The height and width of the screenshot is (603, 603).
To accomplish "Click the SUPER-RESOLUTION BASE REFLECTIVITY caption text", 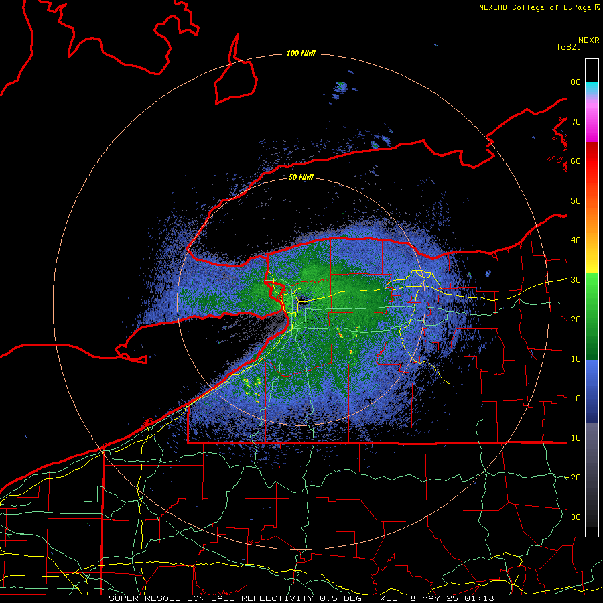I will click(211, 598).
